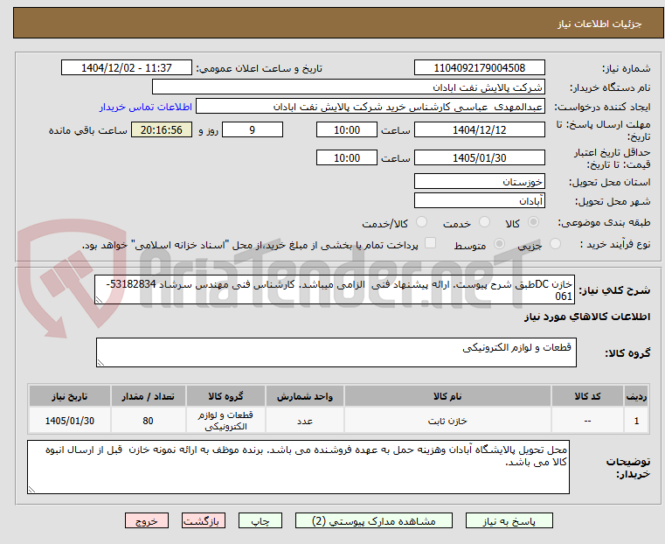Image resolution: width=665 pixels, height=544 pixels.
Task: Click the resize handle of goods group textarea
Action: point(100,363)
